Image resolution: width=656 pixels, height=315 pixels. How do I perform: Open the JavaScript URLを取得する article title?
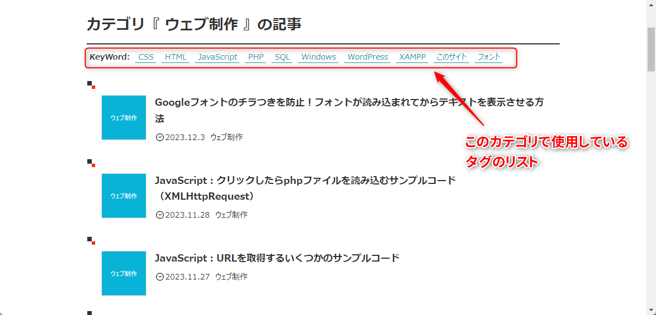point(277,258)
